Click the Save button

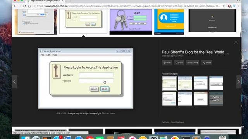click(x=179, y=63)
